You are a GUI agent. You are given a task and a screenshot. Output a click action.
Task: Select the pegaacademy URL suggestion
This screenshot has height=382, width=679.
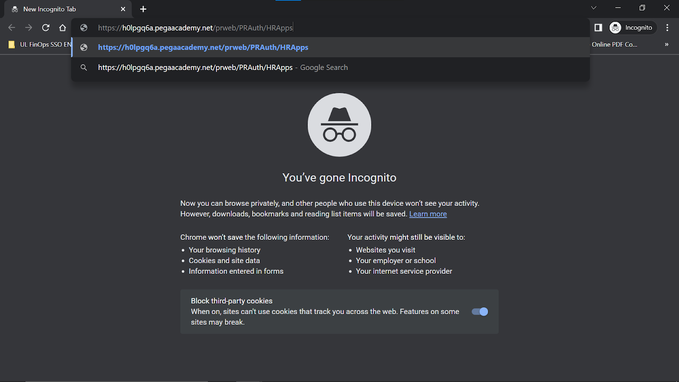[x=331, y=47]
